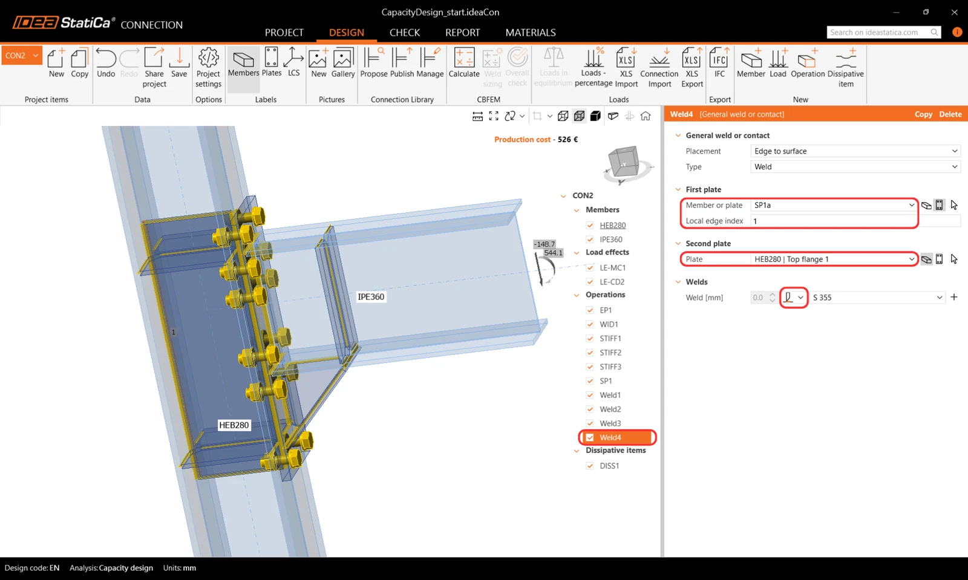Toggle Plates labels
This screenshot has width=968, height=580.
(x=272, y=63)
